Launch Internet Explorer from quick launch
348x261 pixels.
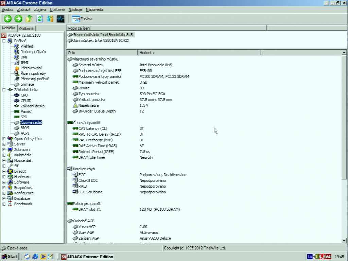click(x=35, y=257)
